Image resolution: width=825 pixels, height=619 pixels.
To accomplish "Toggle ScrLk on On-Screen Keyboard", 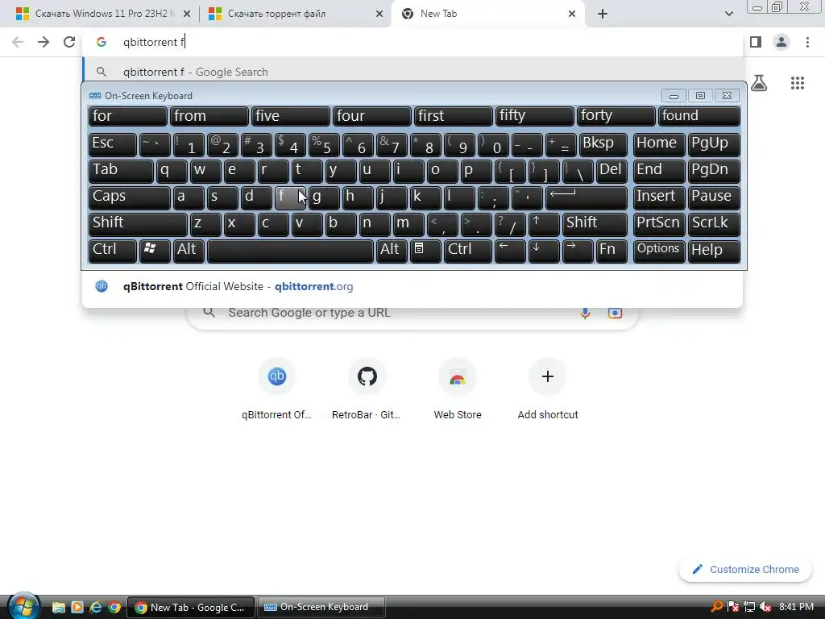I will [714, 224].
